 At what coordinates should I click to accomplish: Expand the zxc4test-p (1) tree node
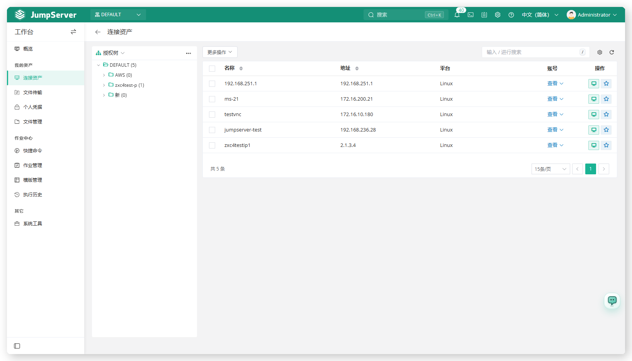point(104,85)
